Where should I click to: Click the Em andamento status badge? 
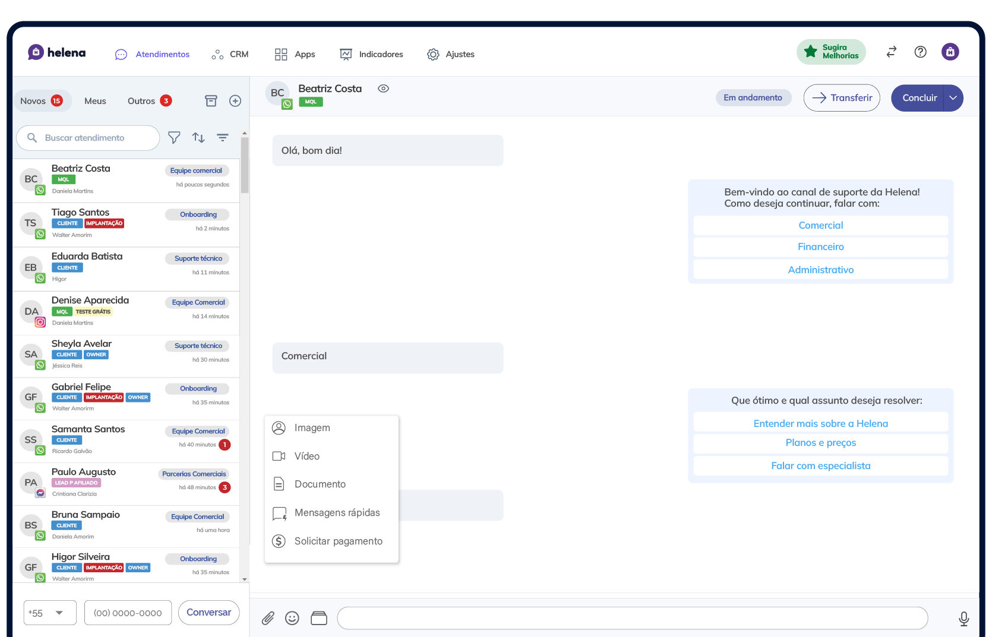[753, 98]
